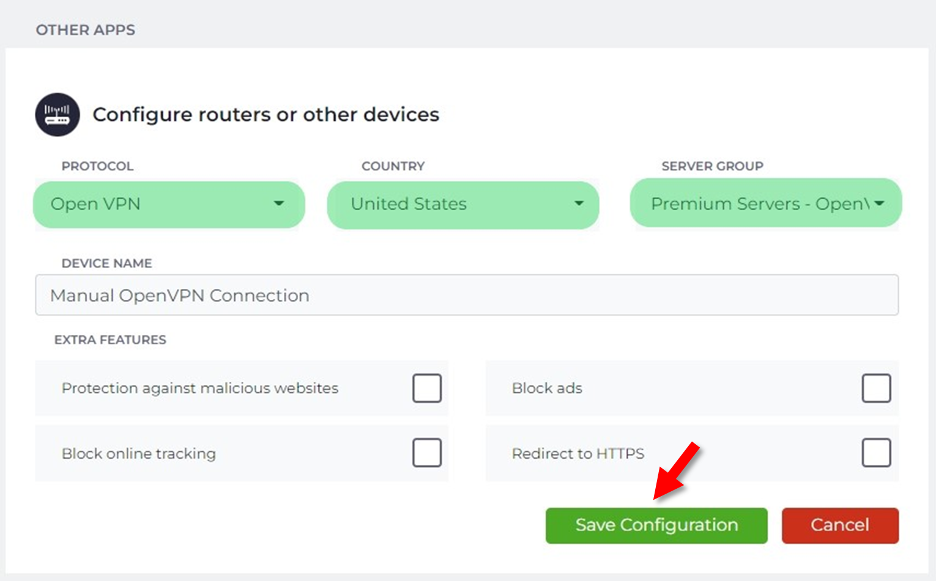Open the Protocol dropdown showing Open VPN
The image size is (936, 581).
[x=169, y=204]
